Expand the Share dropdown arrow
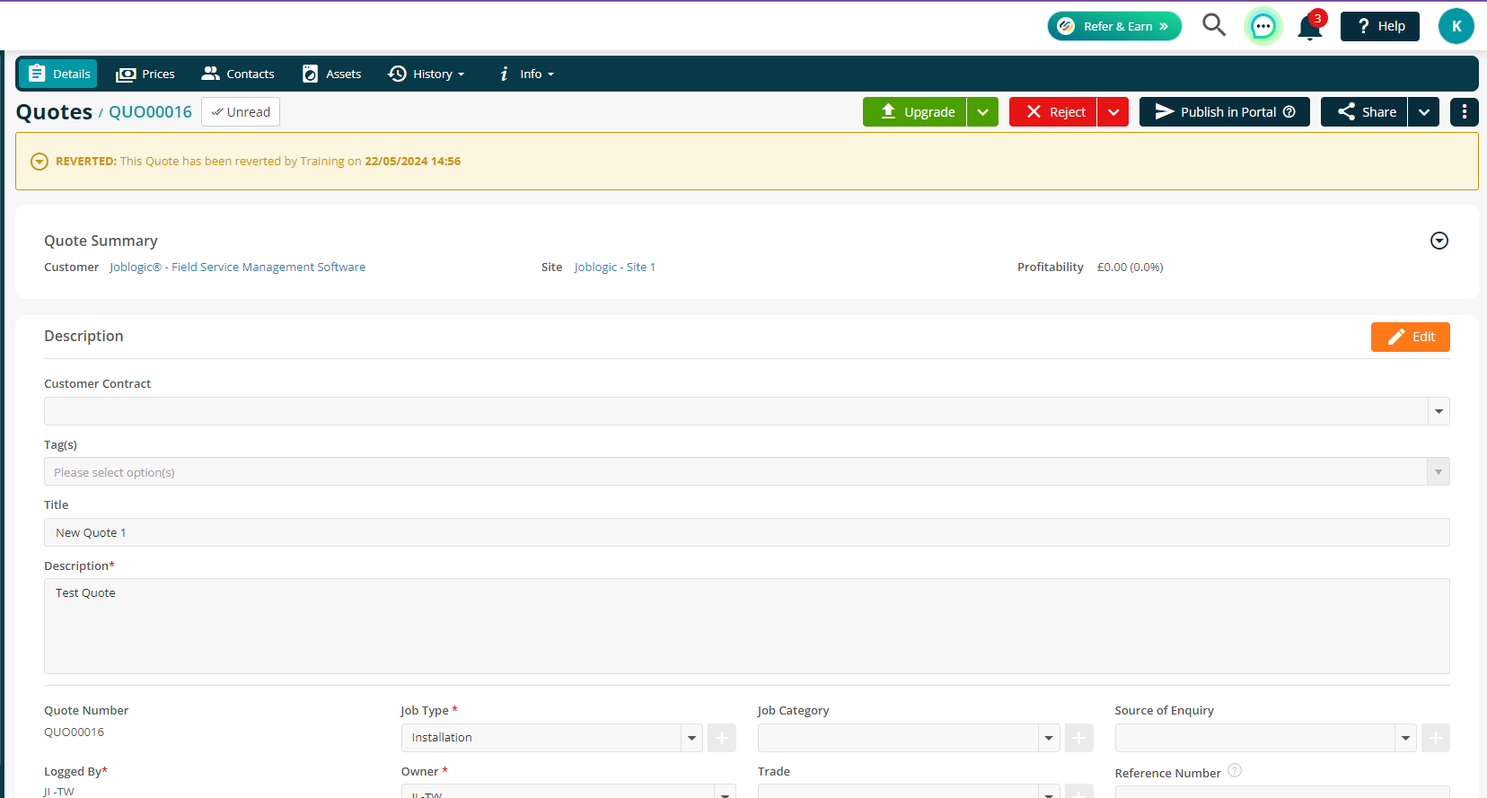Image resolution: width=1487 pixels, height=798 pixels. tap(1423, 112)
